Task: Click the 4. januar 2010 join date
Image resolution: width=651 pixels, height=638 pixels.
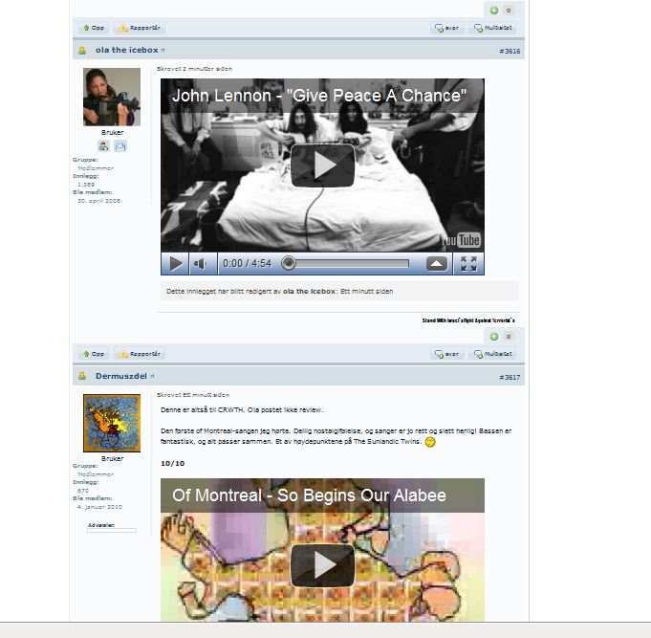Action: click(x=99, y=507)
